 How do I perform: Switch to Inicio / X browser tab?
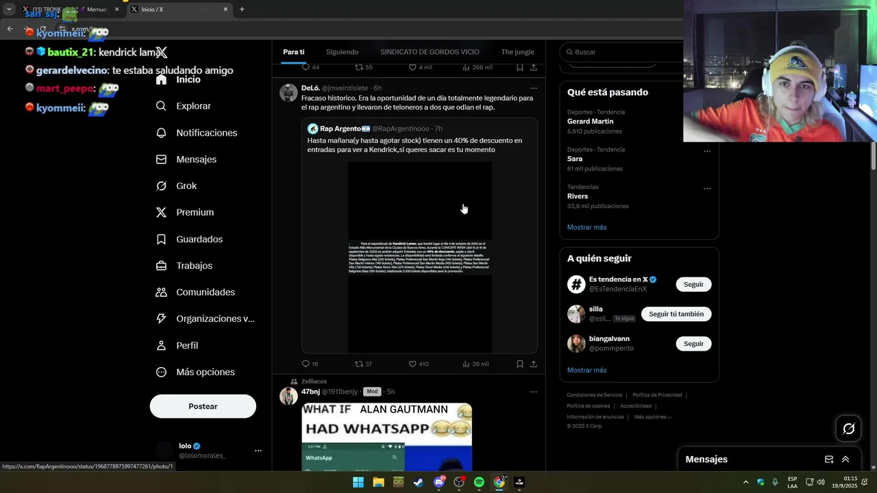click(x=179, y=10)
